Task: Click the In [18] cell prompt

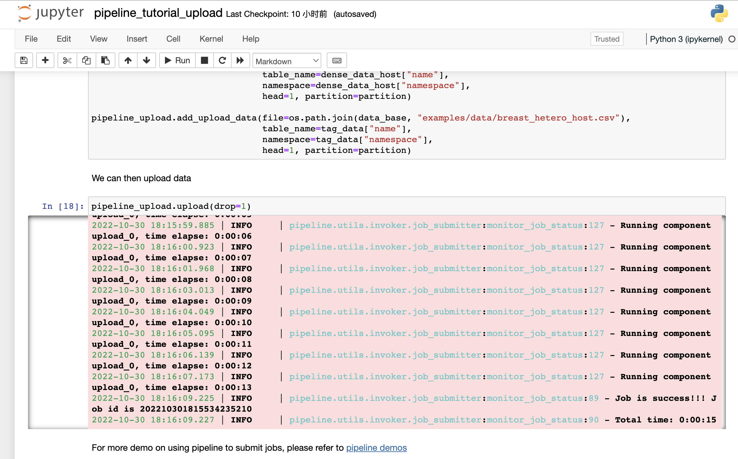Action: (x=63, y=206)
